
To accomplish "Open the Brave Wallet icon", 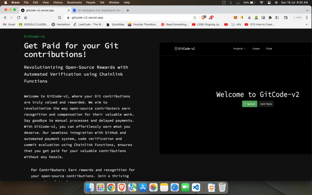I will tap(286, 17).
